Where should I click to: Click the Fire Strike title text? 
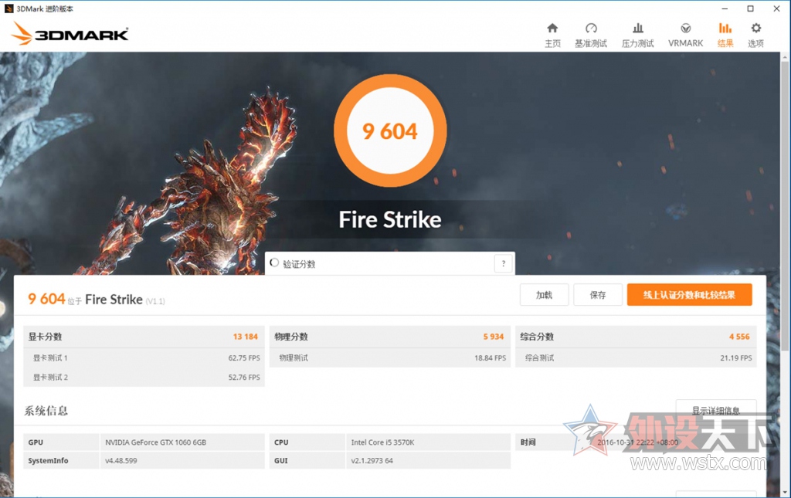click(390, 220)
